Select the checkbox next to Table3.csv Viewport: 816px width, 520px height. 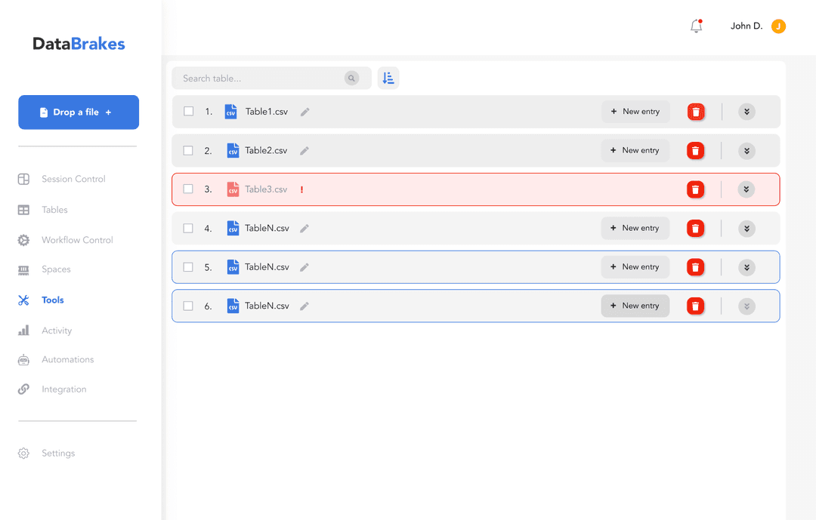(188, 189)
